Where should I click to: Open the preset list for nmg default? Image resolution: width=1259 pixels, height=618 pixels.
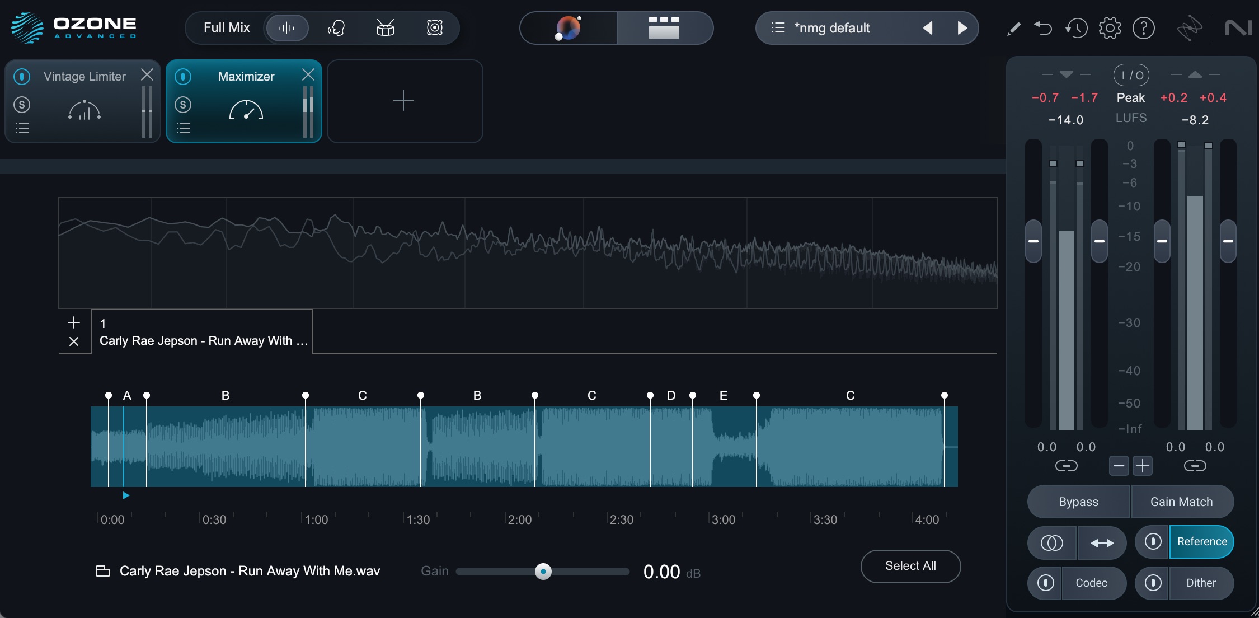778,27
